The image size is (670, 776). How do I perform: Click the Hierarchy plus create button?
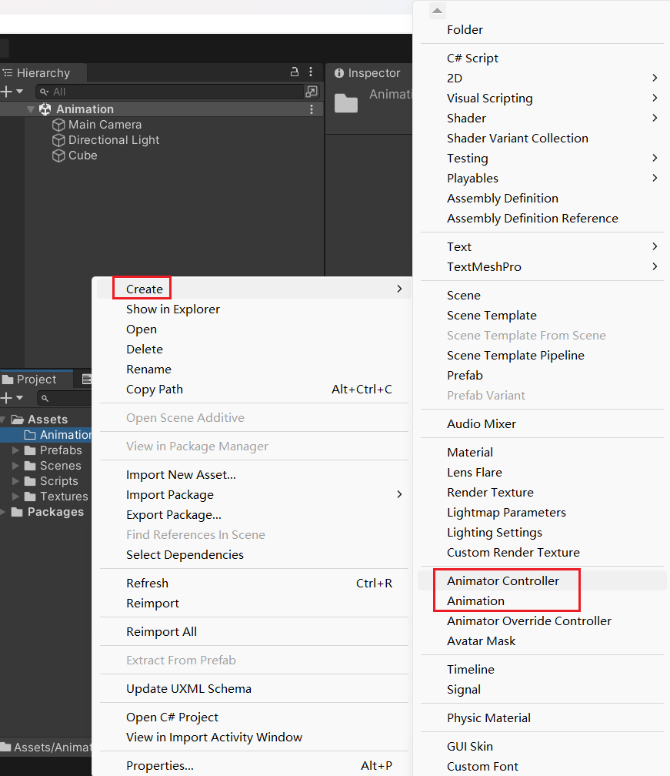[x=6, y=92]
